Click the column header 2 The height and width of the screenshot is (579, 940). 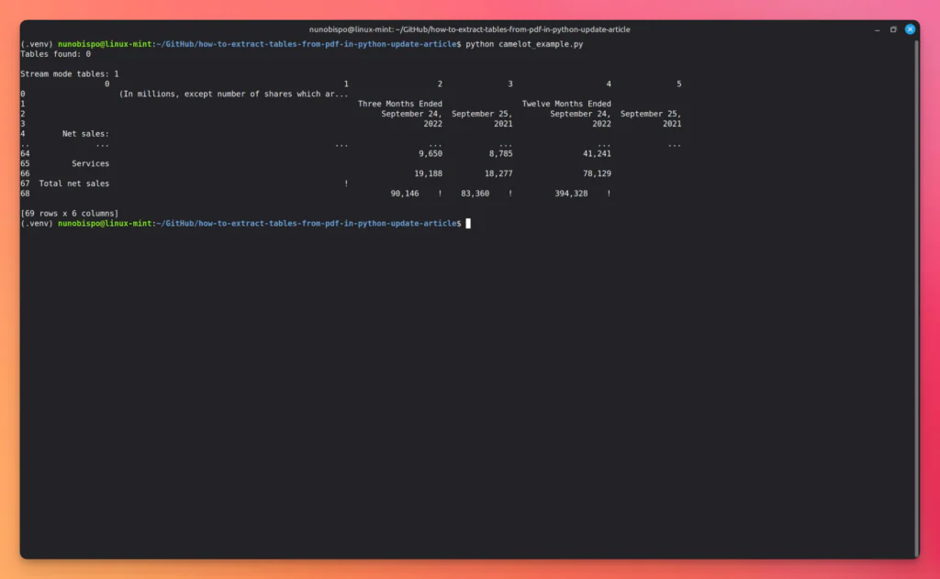tap(440, 84)
